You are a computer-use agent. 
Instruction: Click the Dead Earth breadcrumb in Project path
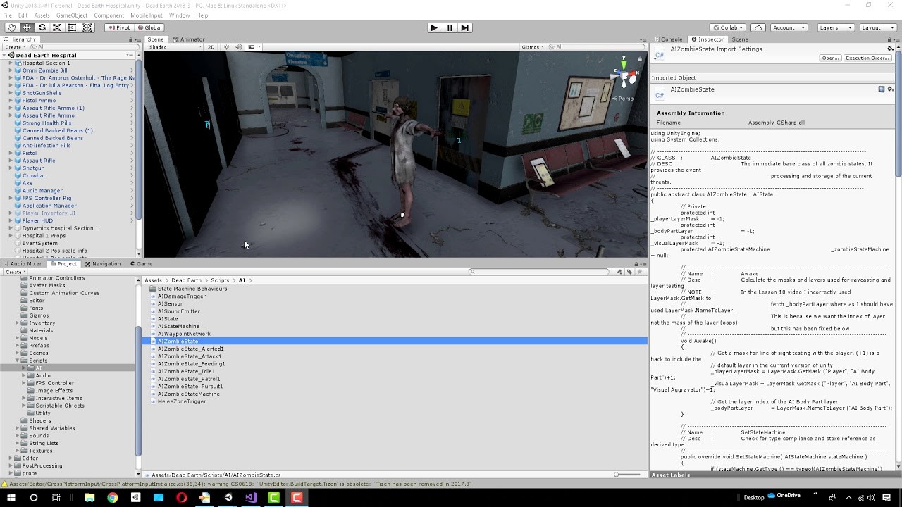coord(186,280)
